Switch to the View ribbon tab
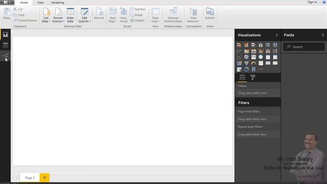This screenshot has height=184, width=327. pos(40,3)
